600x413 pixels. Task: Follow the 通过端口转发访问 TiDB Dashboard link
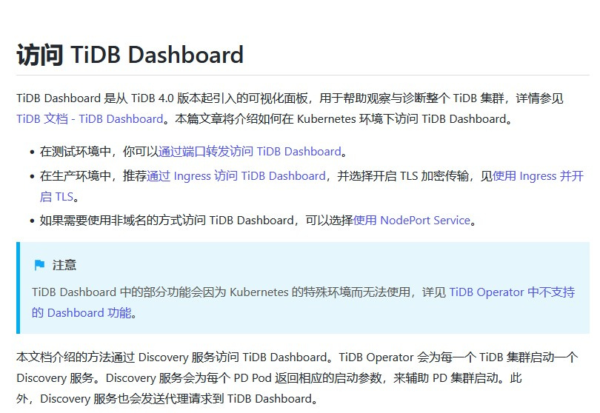250,152
